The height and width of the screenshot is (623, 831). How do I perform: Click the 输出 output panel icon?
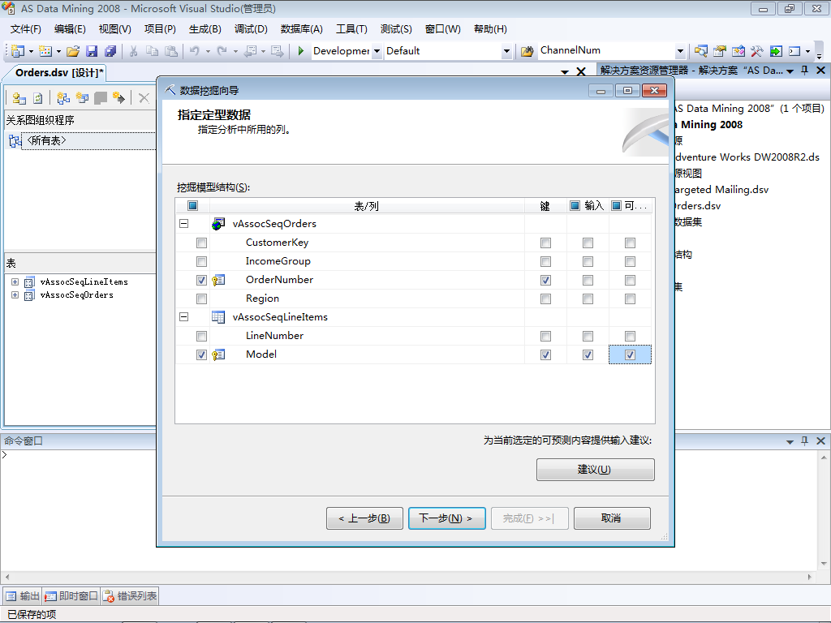[x=11, y=596]
